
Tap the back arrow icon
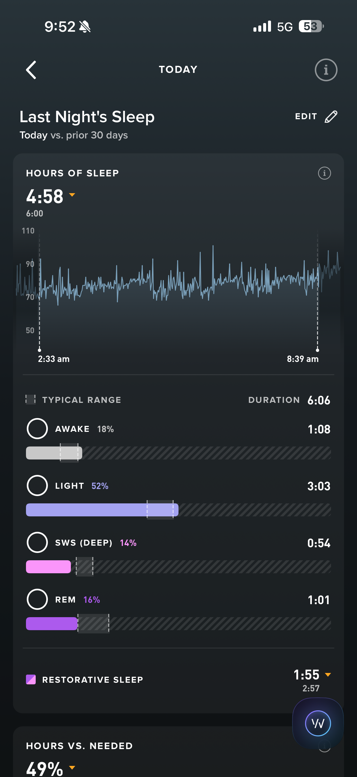(31, 70)
